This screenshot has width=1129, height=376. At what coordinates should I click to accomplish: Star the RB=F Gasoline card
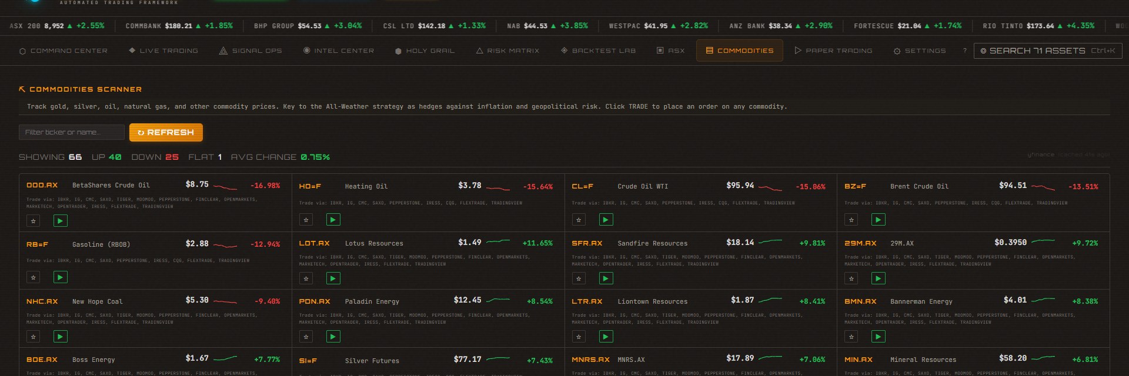[x=34, y=277]
